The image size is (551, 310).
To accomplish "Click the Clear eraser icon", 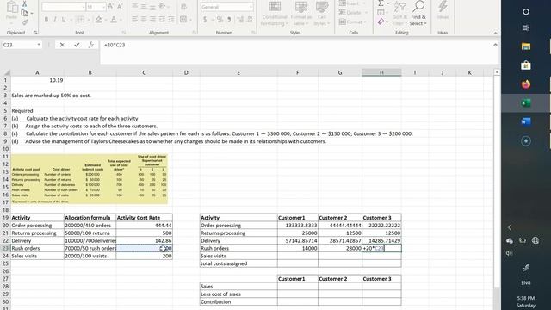I will [x=381, y=22].
